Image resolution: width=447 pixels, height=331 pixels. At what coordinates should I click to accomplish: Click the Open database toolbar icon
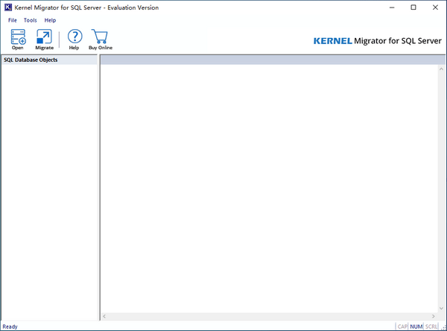18,37
